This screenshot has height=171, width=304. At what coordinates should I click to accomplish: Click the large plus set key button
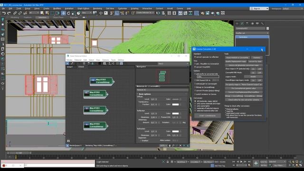(x=256, y=163)
